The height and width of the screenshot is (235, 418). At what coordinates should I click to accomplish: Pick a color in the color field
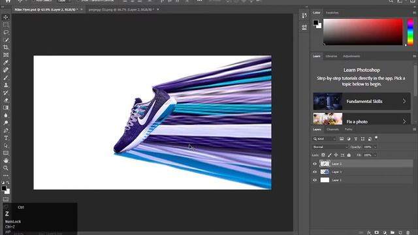pos(363,32)
